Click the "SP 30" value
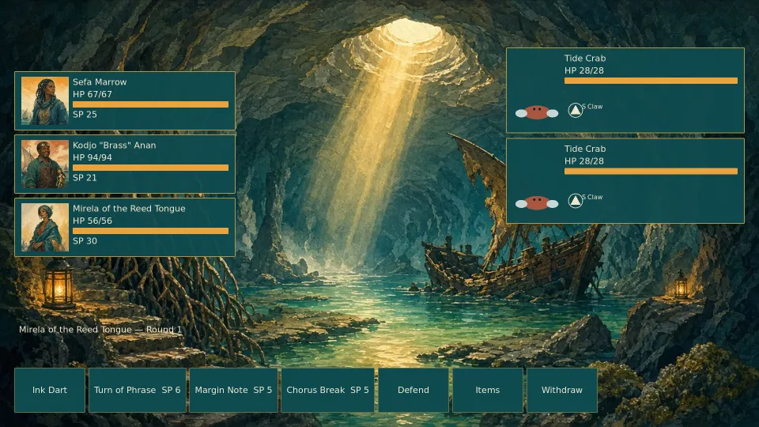This screenshot has height=427, width=759. (x=85, y=241)
